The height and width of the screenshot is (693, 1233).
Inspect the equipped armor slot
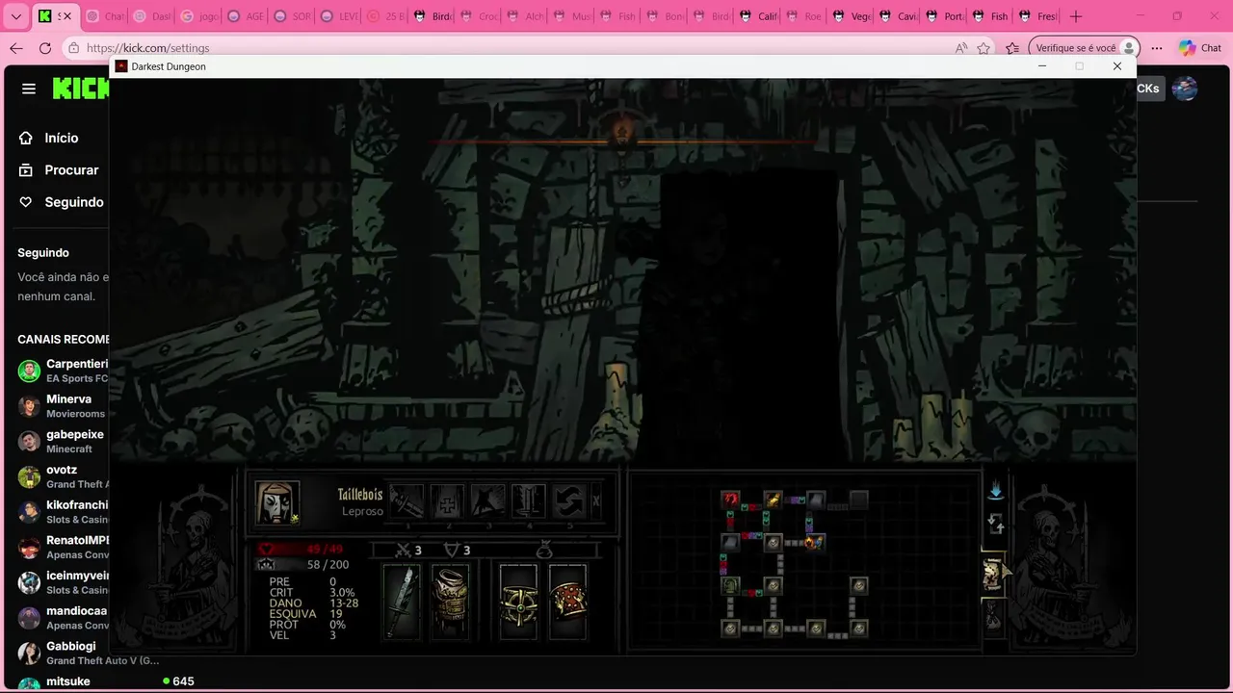click(x=450, y=603)
